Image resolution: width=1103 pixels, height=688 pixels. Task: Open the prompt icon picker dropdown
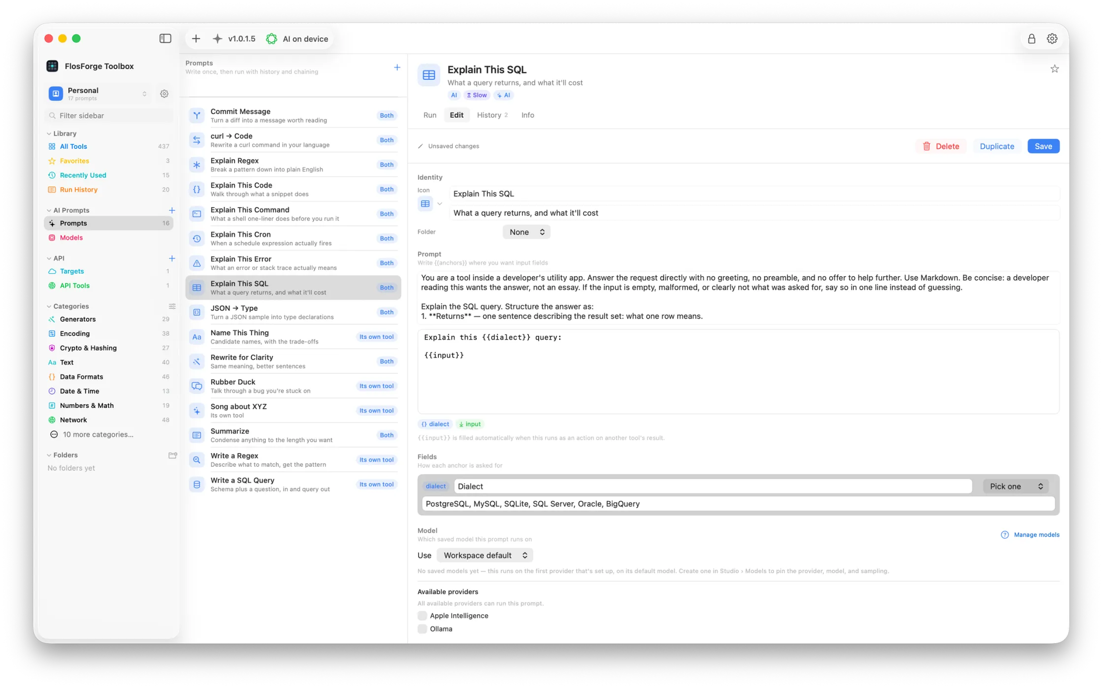[430, 204]
